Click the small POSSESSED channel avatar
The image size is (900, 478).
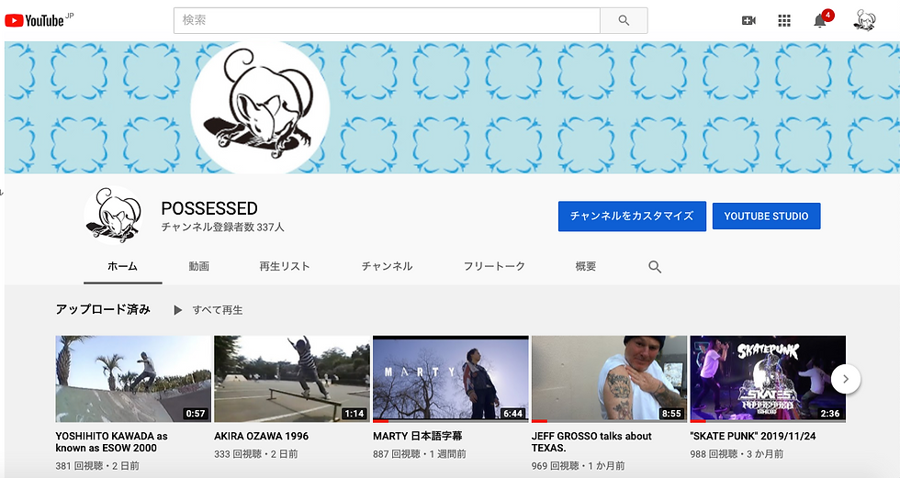click(x=113, y=216)
